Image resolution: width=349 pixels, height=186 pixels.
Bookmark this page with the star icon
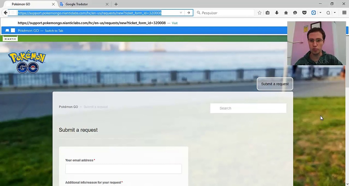pos(260,13)
